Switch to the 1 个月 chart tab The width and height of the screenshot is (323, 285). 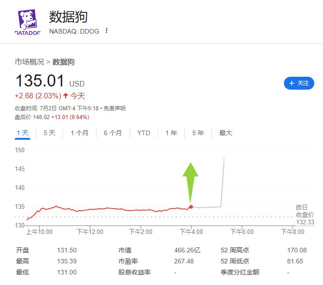pyautogui.click(x=79, y=133)
